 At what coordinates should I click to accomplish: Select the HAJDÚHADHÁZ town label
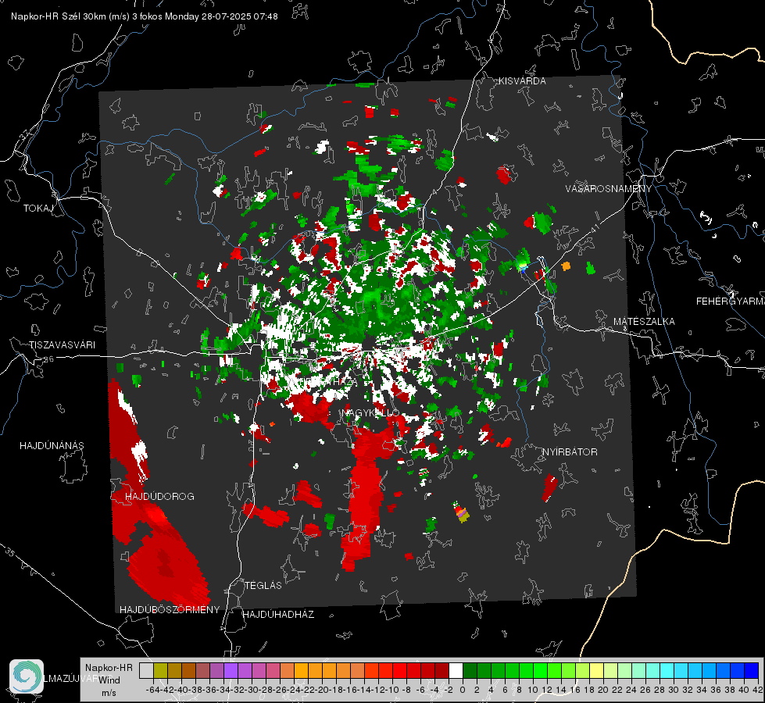pos(278,614)
